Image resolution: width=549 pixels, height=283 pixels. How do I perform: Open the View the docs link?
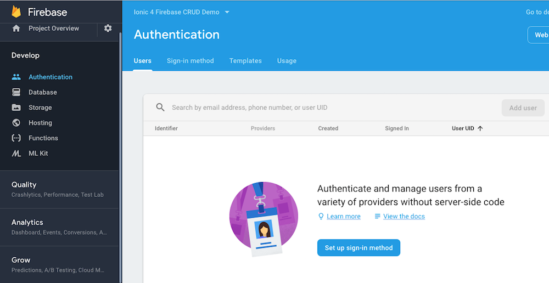[x=404, y=216]
